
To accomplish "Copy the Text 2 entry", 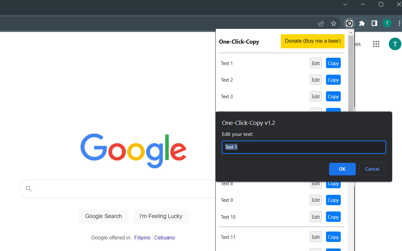I will [x=333, y=80].
